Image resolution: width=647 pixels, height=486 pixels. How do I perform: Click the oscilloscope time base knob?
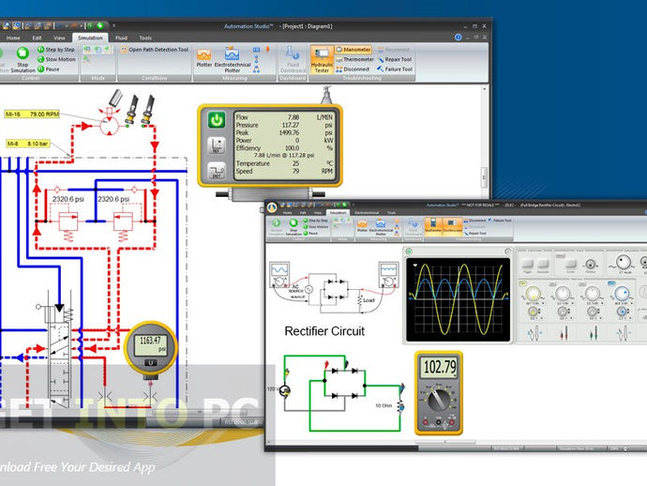(x=623, y=262)
